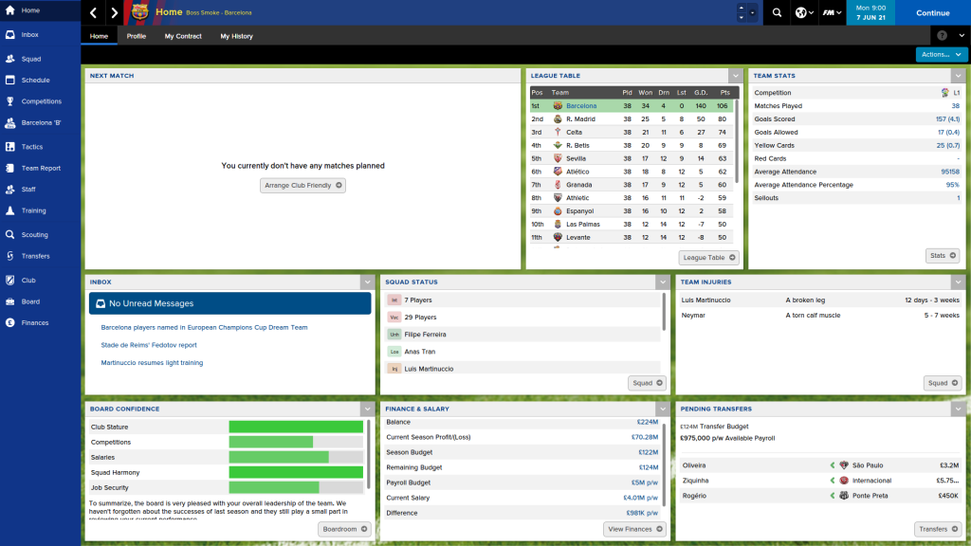Click the Squad Status list scrollbar

(664, 312)
